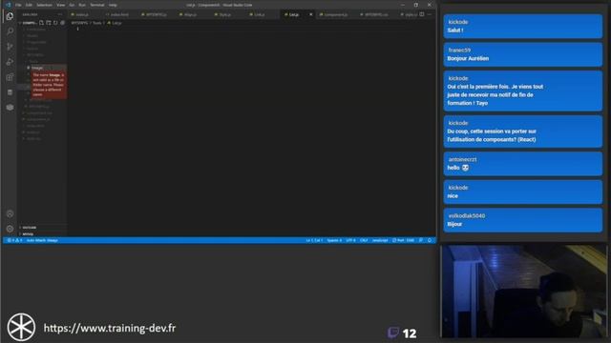The height and width of the screenshot is (343, 611).
Task: Open the File menu
Action: pos(18,5)
